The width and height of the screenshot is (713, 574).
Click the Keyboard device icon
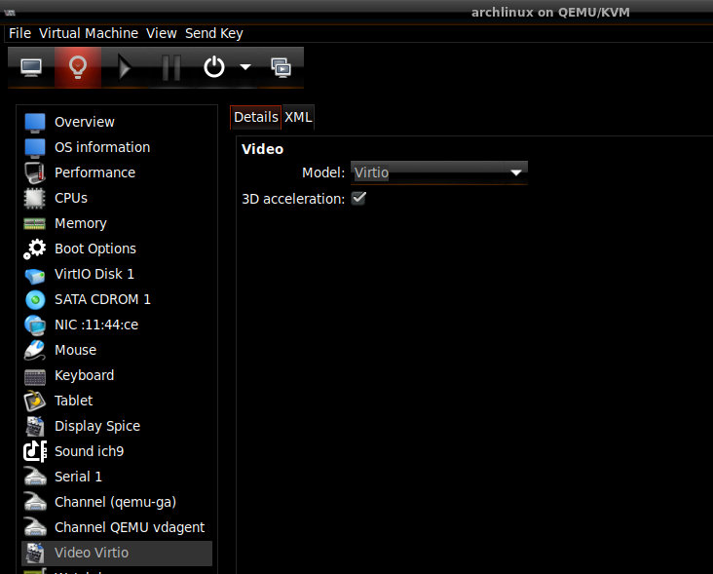[35, 376]
